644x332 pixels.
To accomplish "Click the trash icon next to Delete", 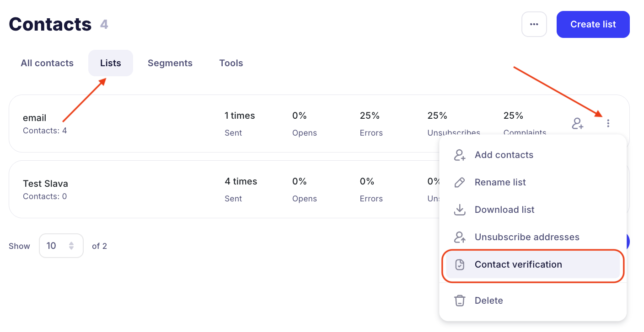I will 459,300.
